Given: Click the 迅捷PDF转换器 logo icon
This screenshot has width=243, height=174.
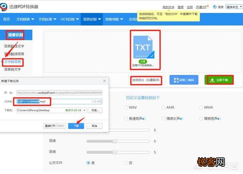Looking at the screenshot, I should [3, 7].
